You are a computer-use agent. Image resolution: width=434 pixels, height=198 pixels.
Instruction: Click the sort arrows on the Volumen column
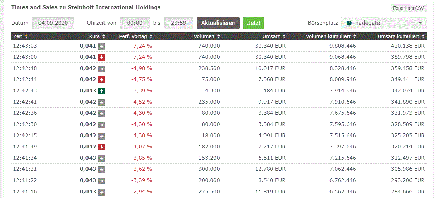click(218, 36)
